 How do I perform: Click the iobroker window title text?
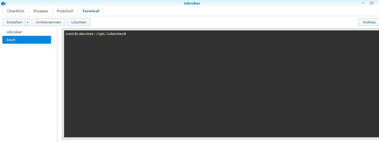[192, 3]
